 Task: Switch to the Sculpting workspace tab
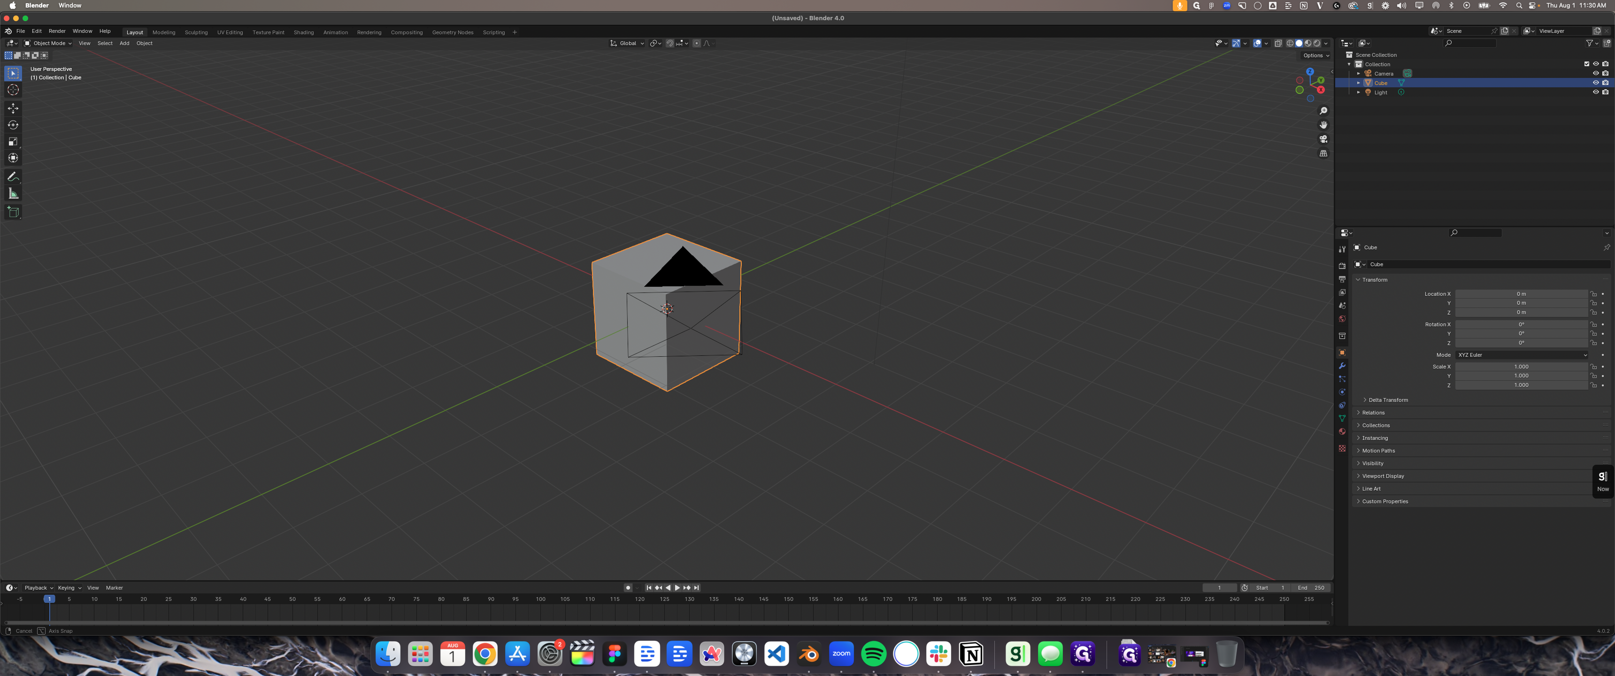[x=196, y=32]
